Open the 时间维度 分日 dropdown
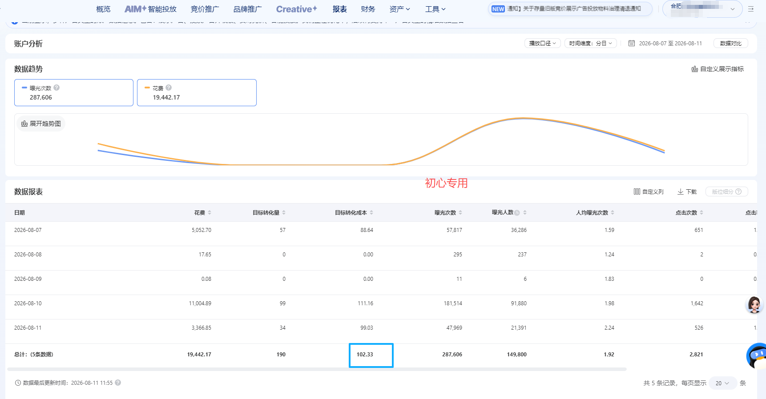The height and width of the screenshot is (399, 766). point(590,43)
